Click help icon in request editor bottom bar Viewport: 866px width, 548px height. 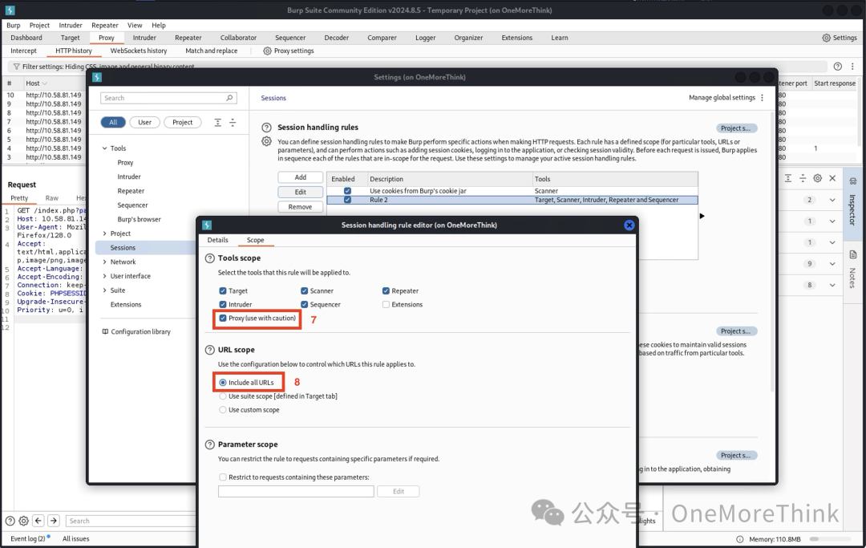click(10, 521)
